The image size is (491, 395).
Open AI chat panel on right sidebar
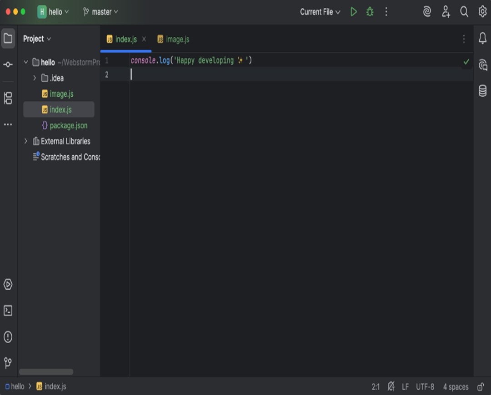tap(482, 65)
